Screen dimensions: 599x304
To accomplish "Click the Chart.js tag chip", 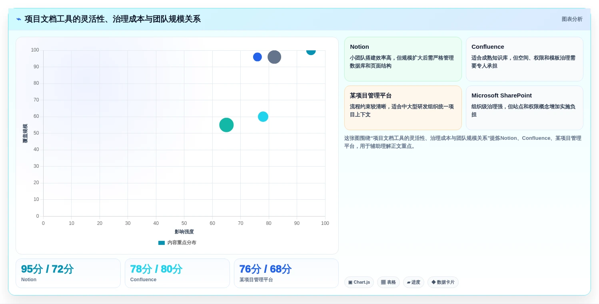I will click(359, 282).
